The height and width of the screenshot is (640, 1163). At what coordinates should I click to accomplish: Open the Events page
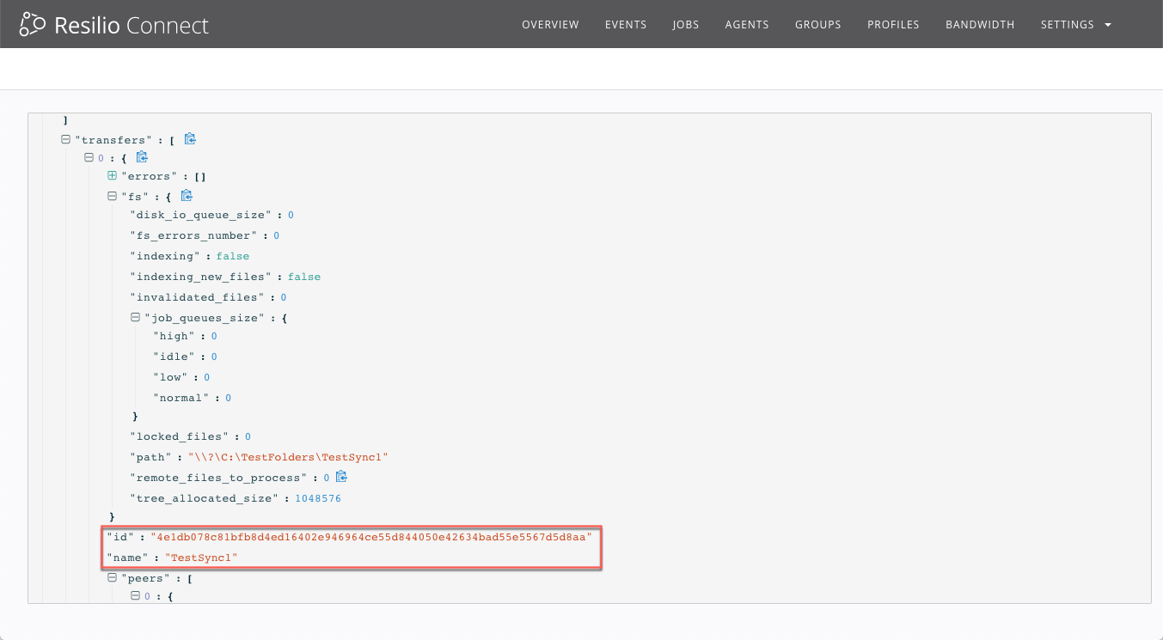[x=625, y=25]
